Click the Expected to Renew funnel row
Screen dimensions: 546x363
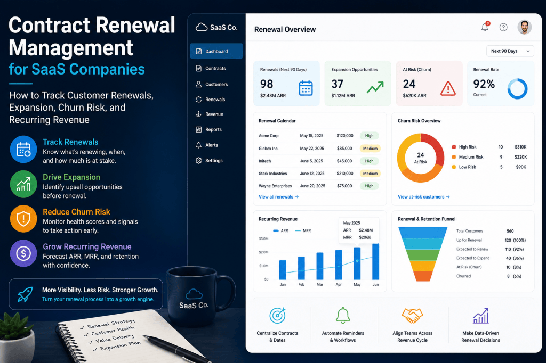click(x=491, y=249)
